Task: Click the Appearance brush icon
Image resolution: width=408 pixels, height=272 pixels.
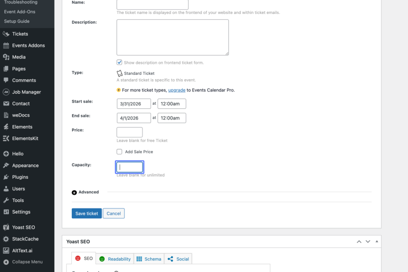Action: tap(6, 165)
